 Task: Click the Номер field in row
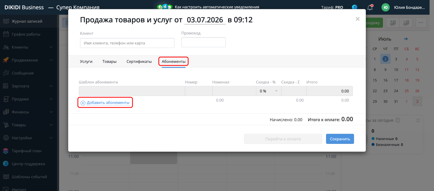point(199,91)
